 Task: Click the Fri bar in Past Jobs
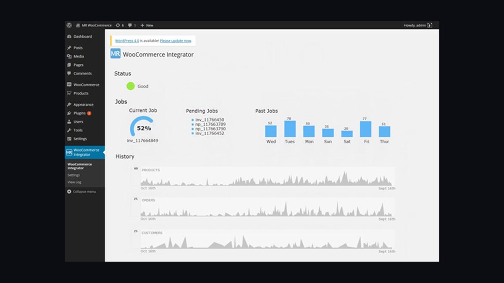(365, 129)
